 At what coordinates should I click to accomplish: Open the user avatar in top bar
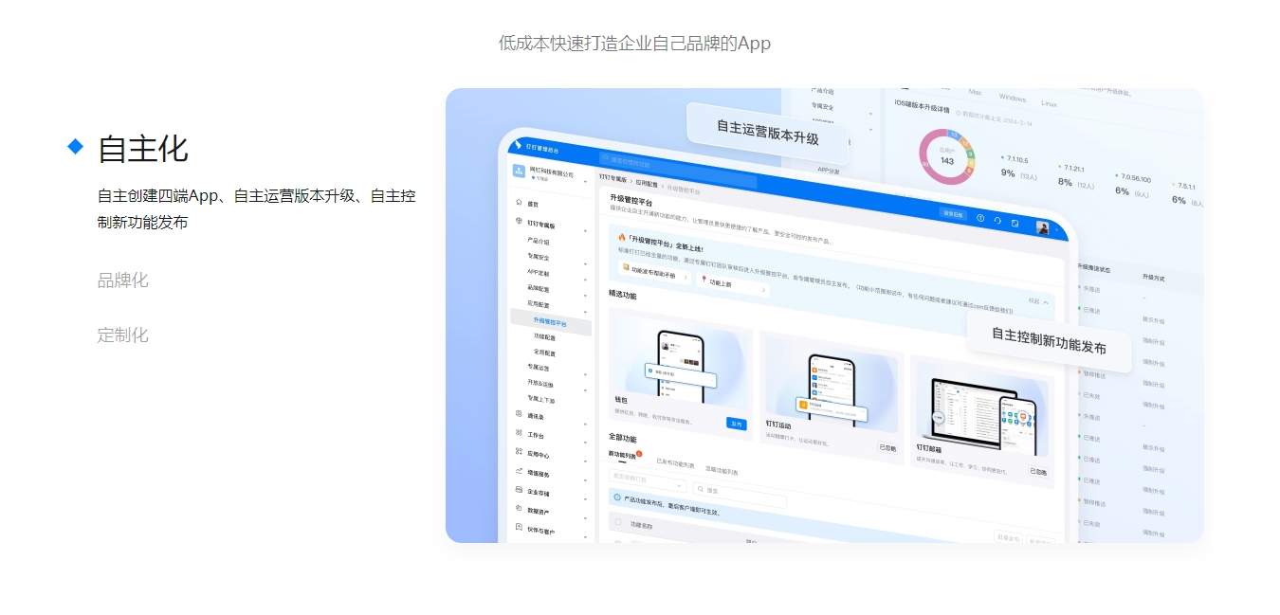tap(1042, 228)
